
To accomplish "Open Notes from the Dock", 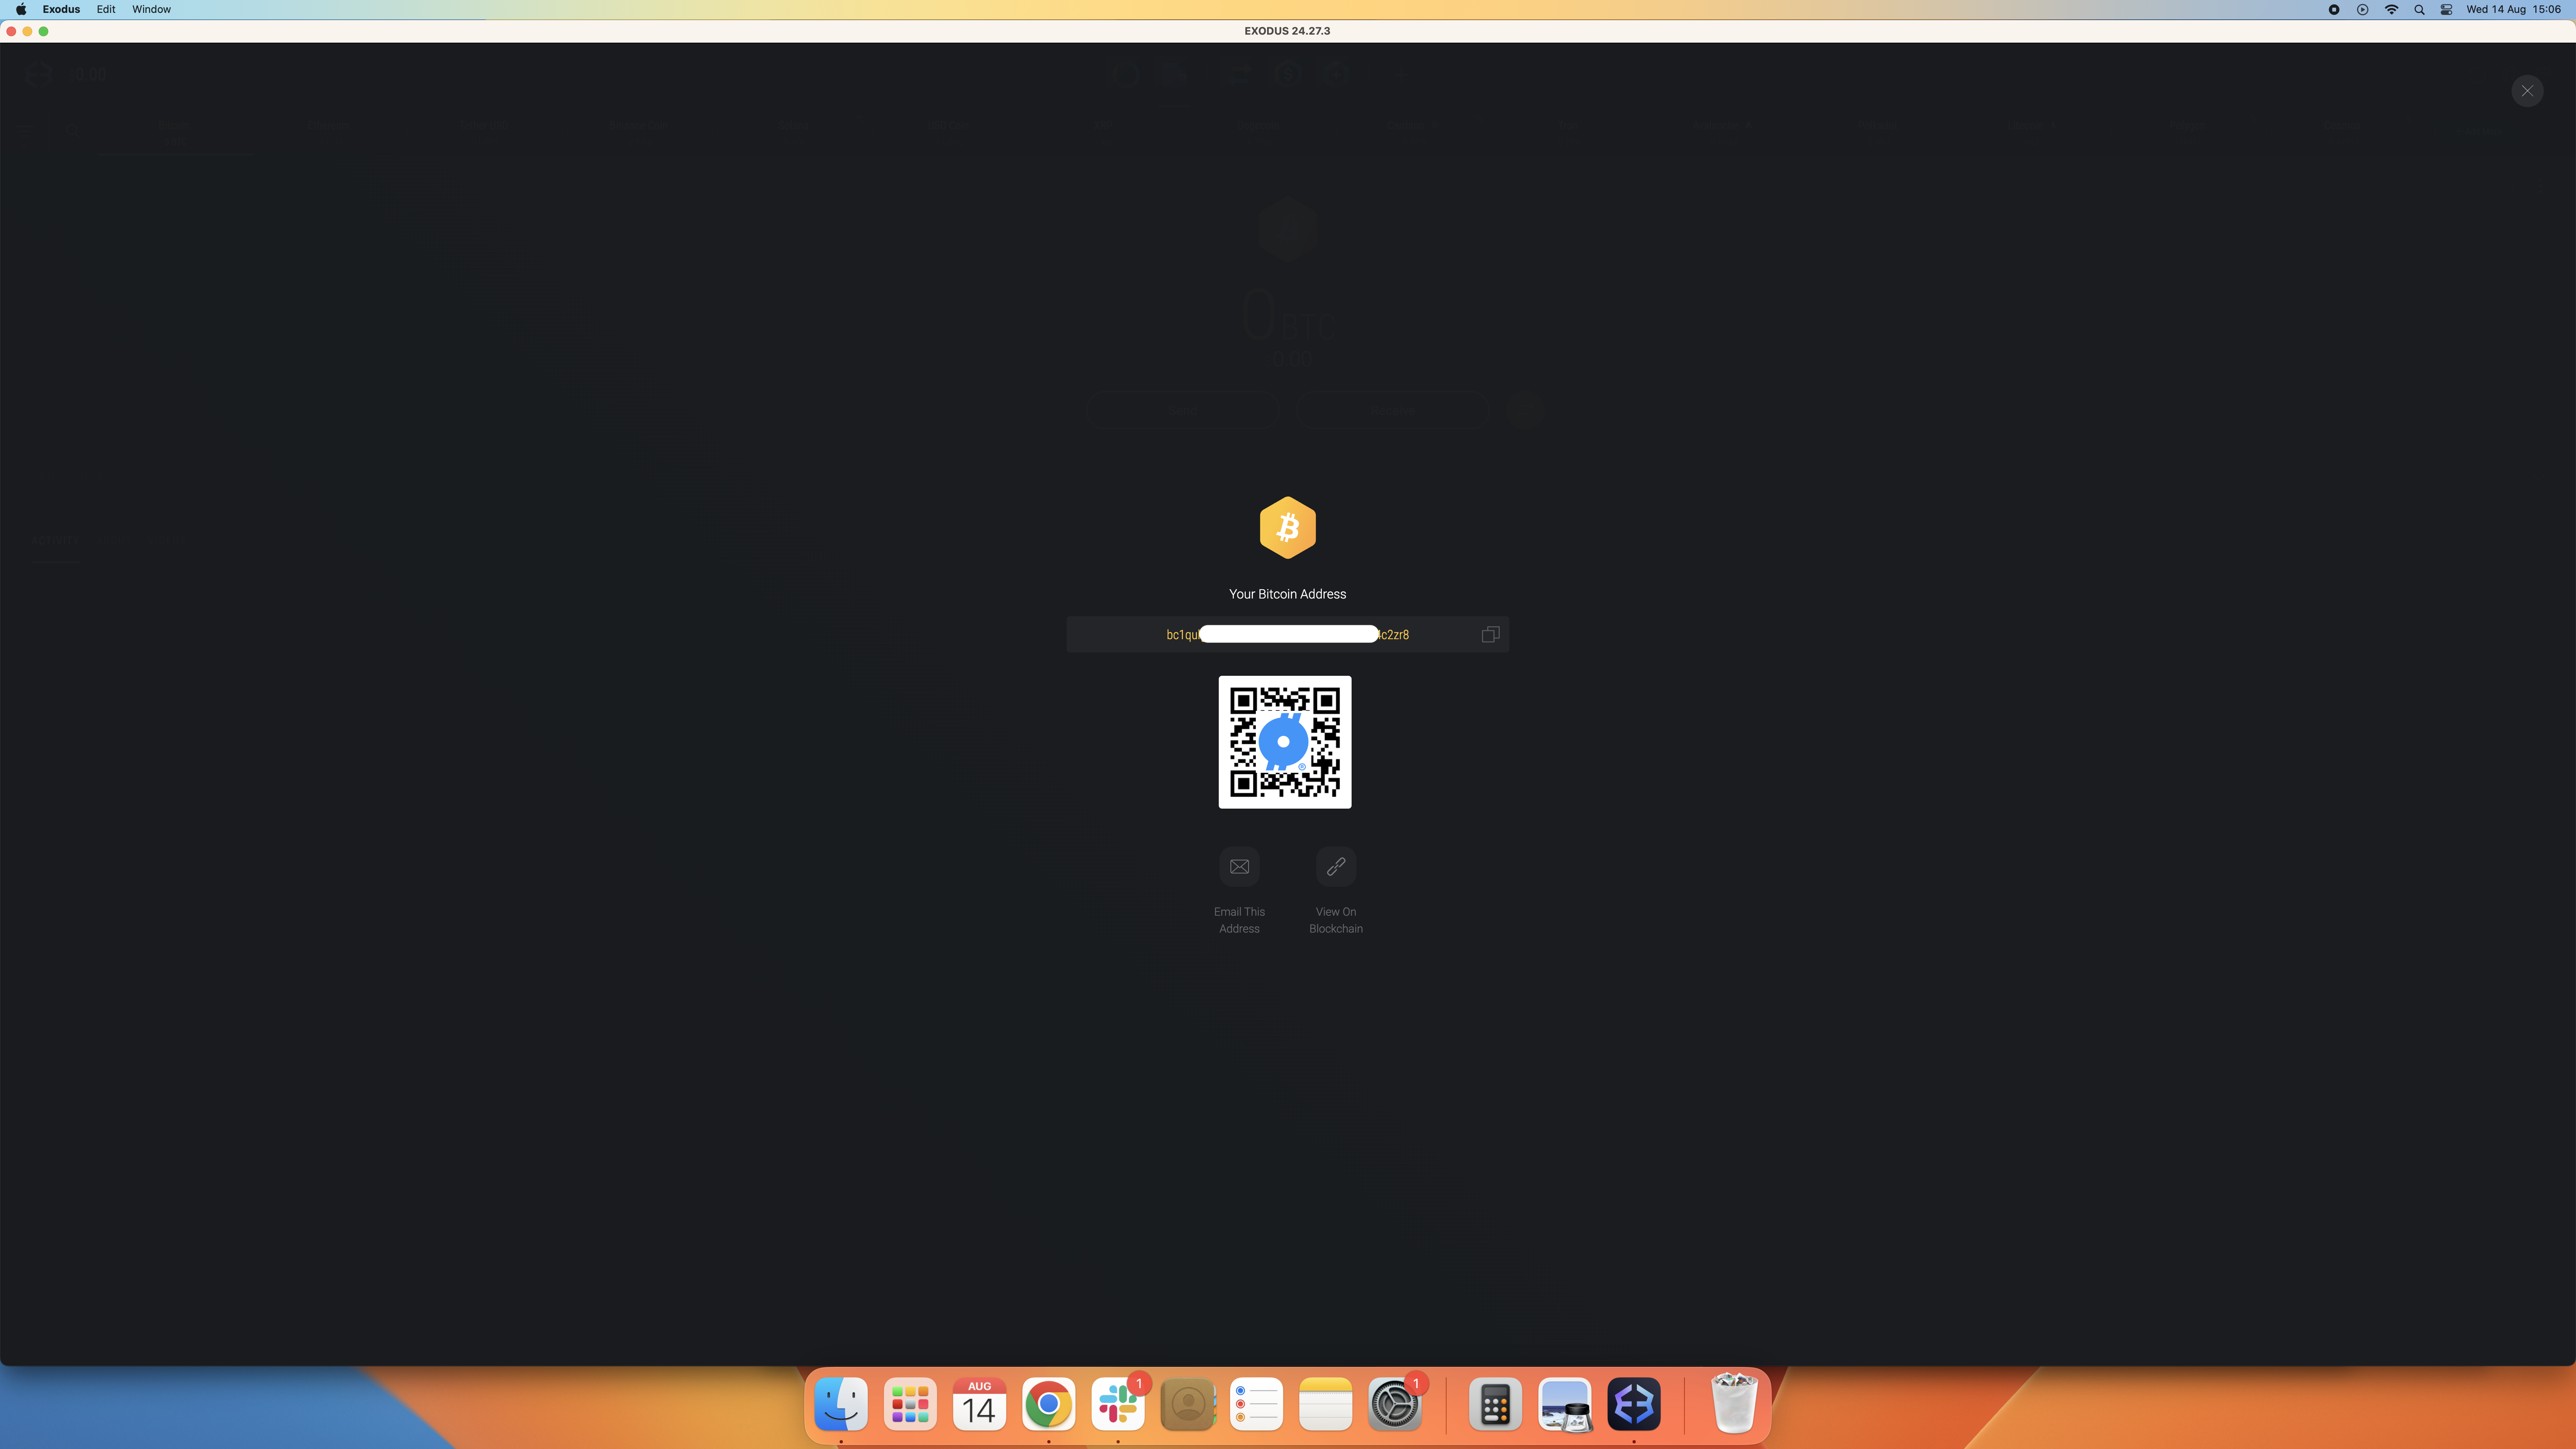I will coord(1325,1404).
